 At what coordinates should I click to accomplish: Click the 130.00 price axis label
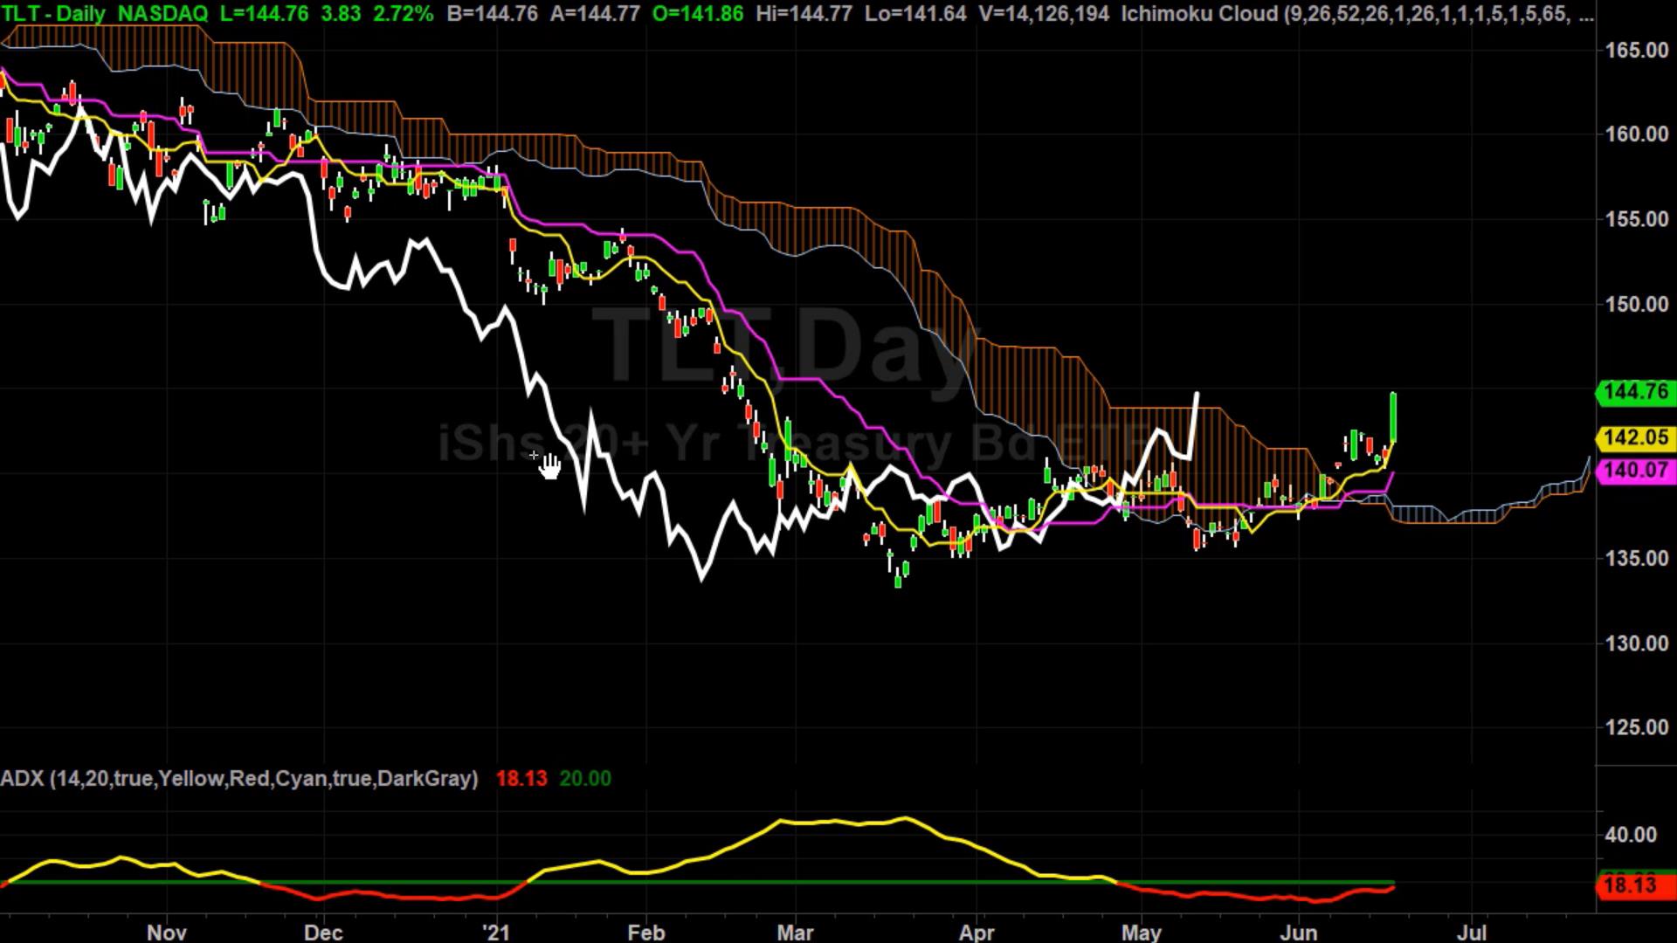(1637, 644)
